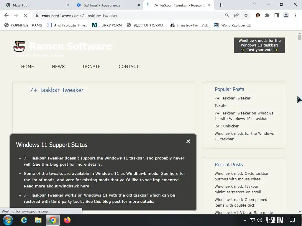Image resolution: width=302 pixels, height=226 pixels.
Task: Close the Windows 11 Support Status popup
Action: pyautogui.click(x=188, y=141)
